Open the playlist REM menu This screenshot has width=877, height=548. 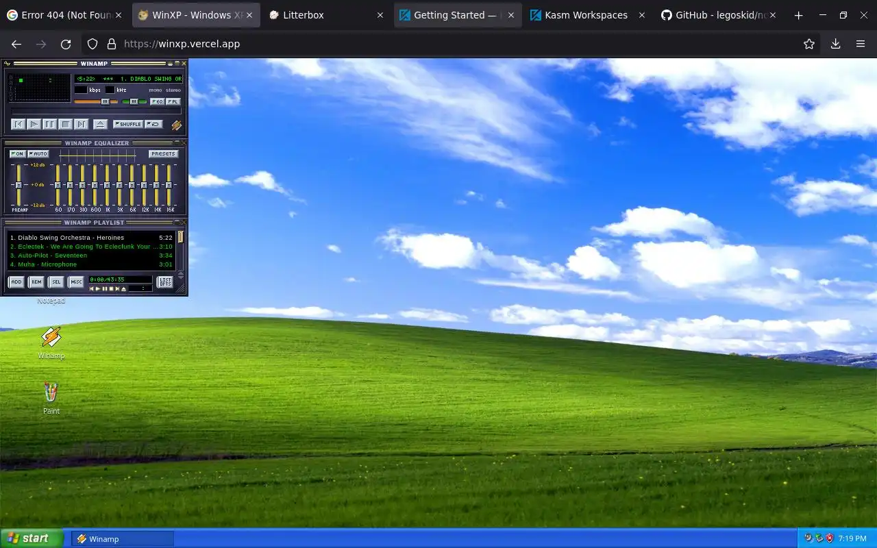pyautogui.click(x=36, y=282)
